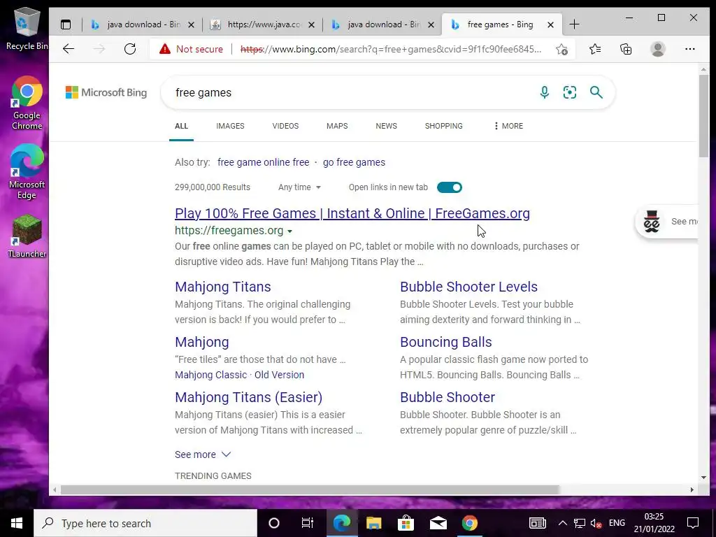Close the free games - Bing tab
The height and width of the screenshot is (537, 716).
(x=551, y=24)
